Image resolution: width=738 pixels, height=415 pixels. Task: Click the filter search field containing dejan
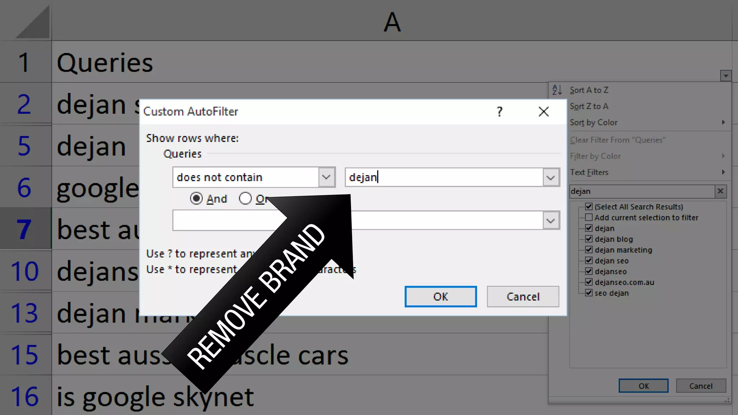pos(641,191)
